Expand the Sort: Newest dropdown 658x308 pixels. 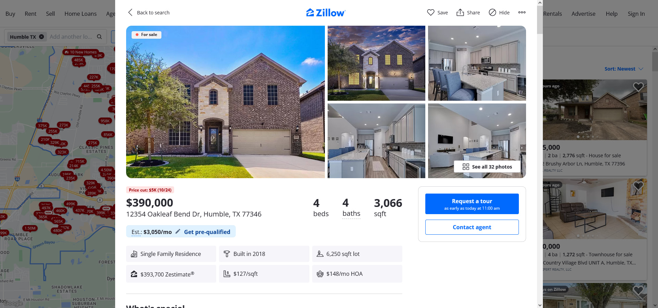tap(624, 69)
